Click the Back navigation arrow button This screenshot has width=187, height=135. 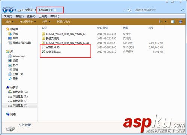pyautogui.click(x=5, y=10)
